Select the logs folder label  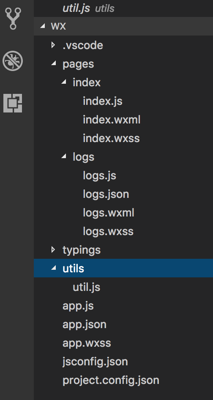click(83, 157)
